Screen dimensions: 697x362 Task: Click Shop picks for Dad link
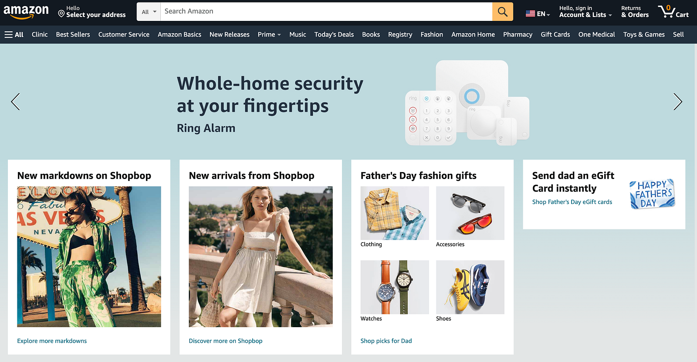pyautogui.click(x=386, y=341)
